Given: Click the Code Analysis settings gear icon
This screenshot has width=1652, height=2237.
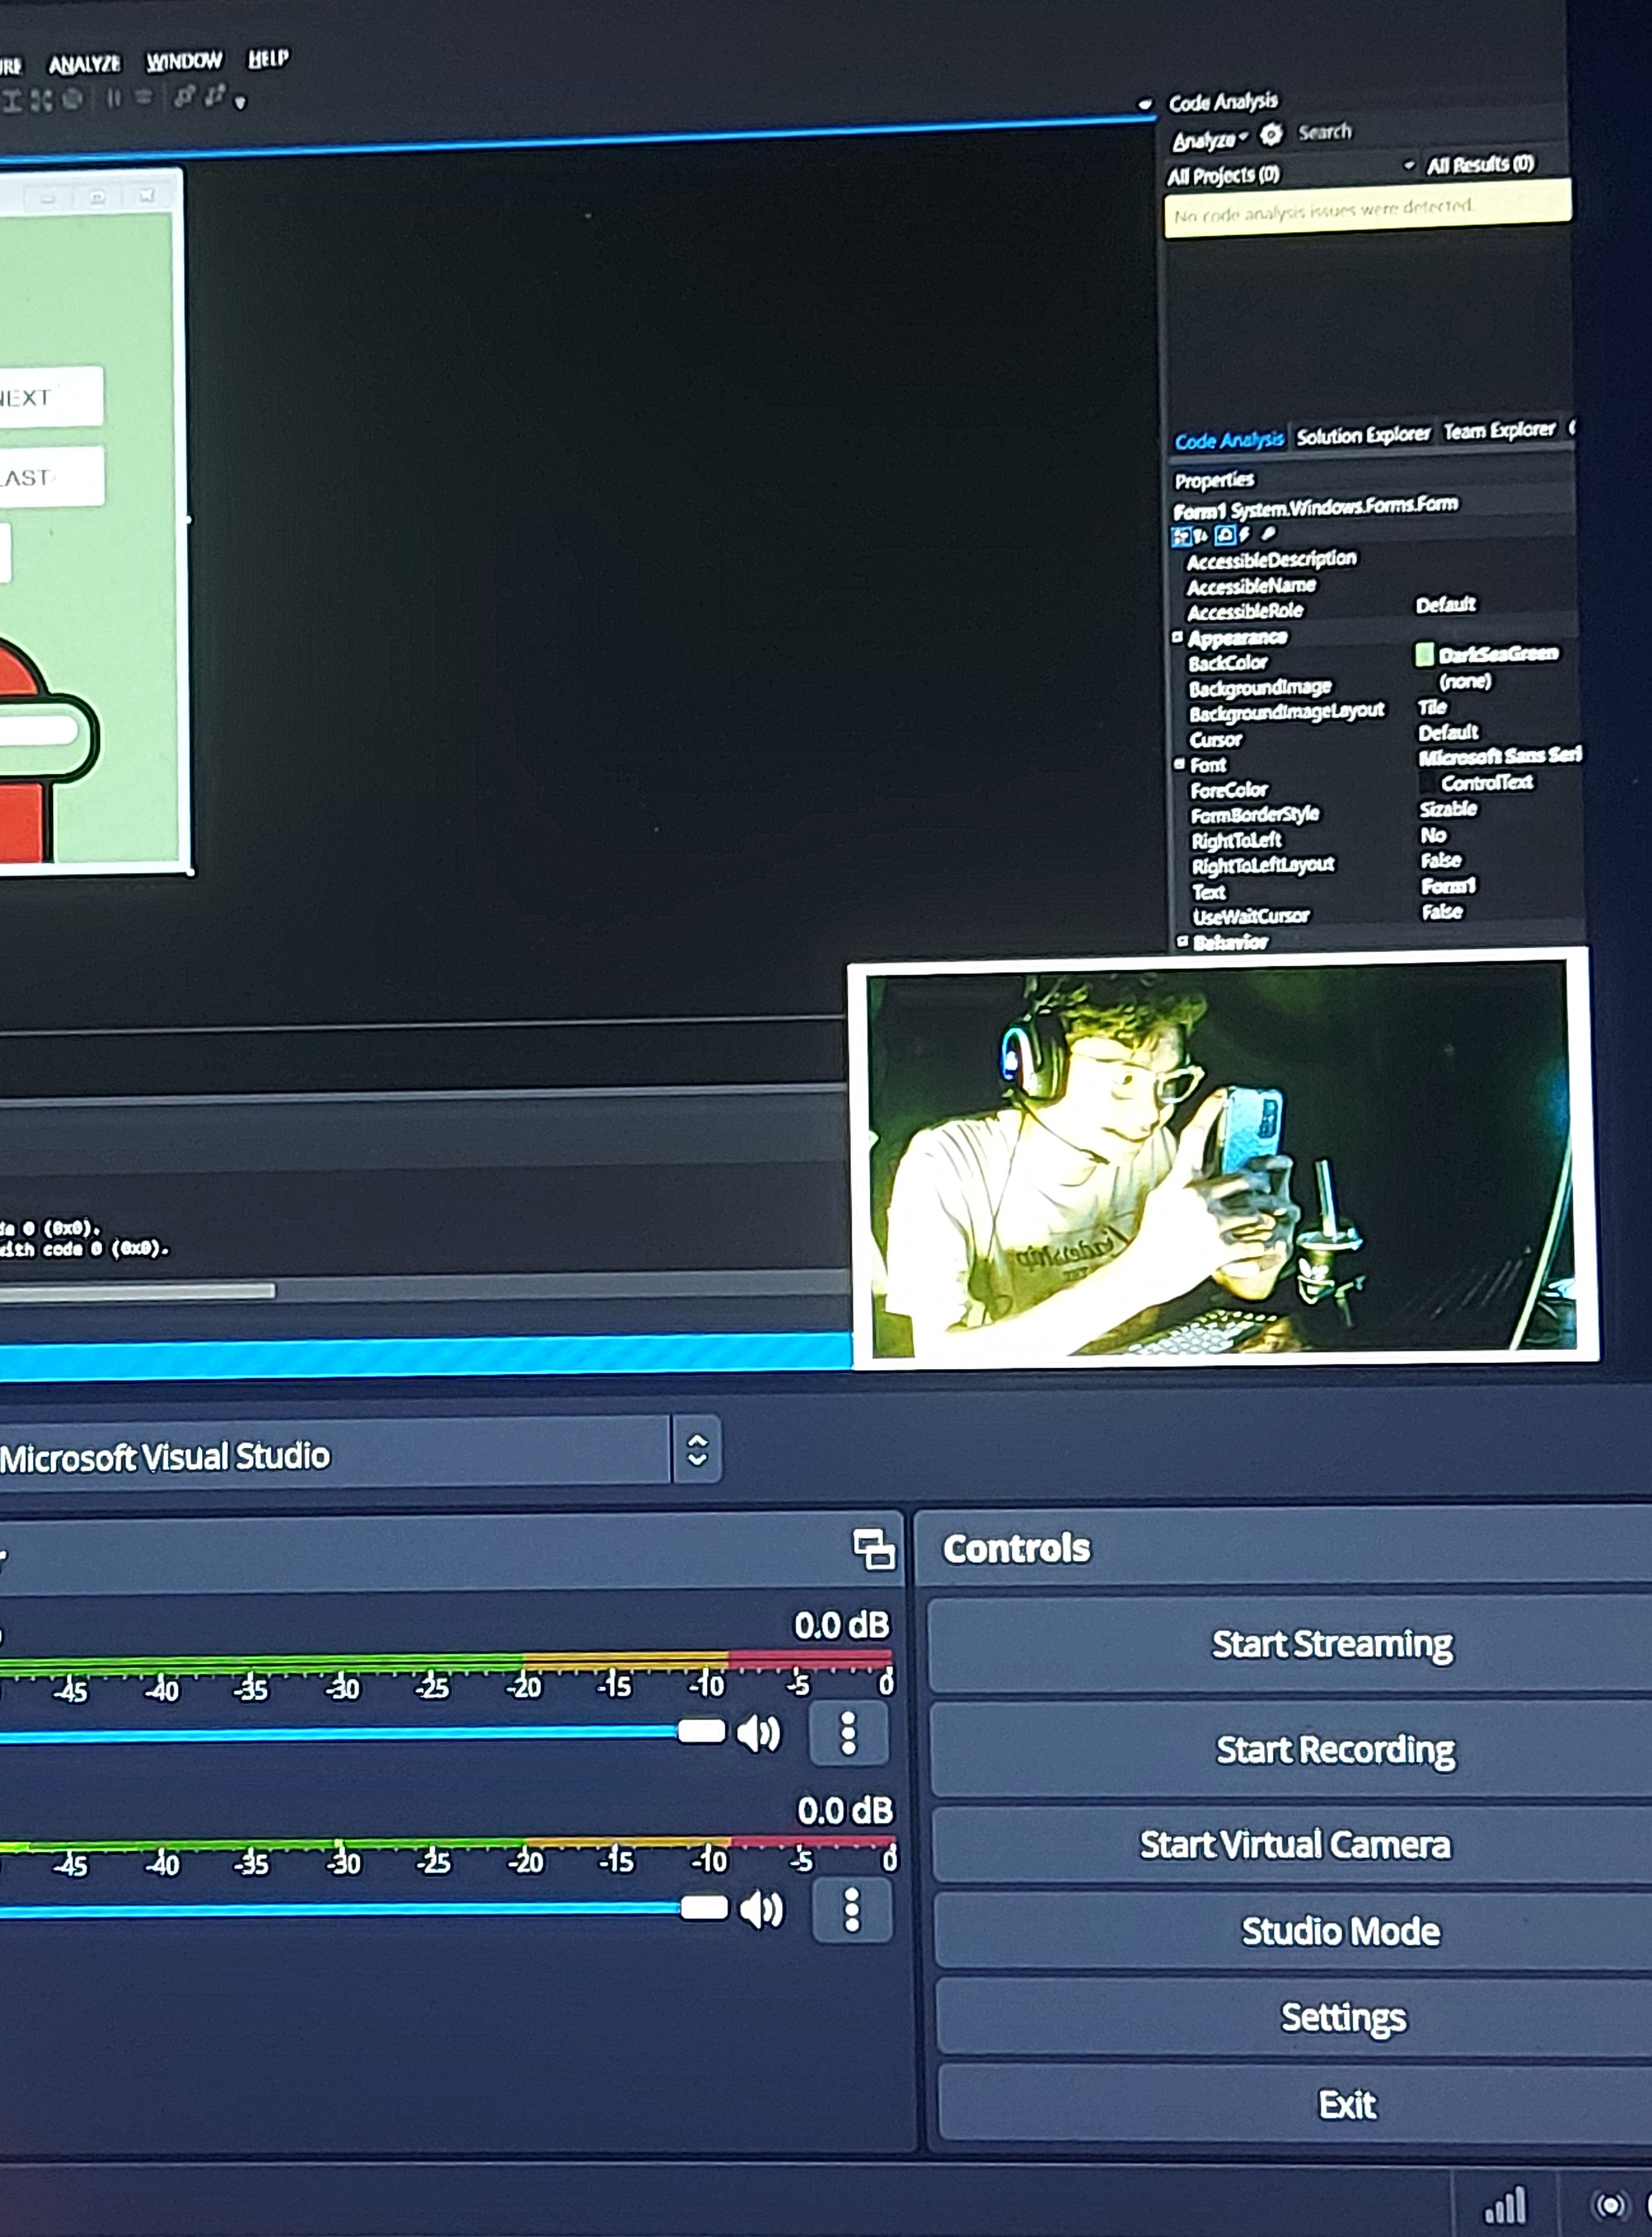Looking at the screenshot, I should [x=1271, y=134].
